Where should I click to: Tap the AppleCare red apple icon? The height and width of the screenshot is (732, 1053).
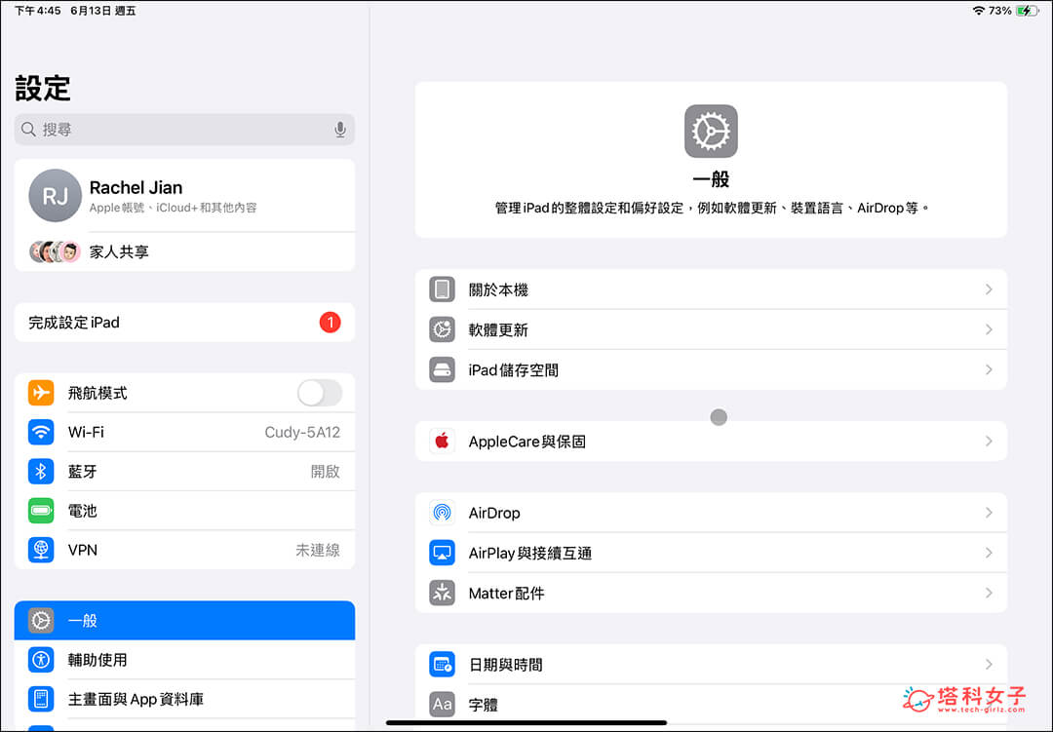coord(442,442)
